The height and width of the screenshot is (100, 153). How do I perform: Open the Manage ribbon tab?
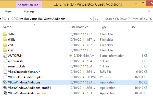pyautogui.click(x=29, y=11)
